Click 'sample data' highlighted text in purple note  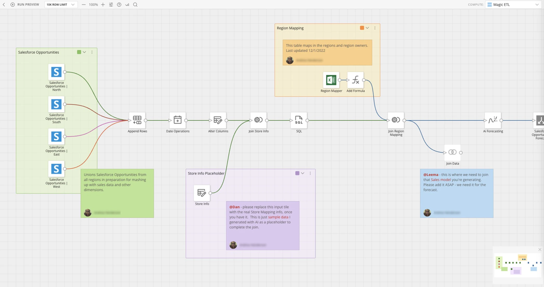click(x=278, y=217)
